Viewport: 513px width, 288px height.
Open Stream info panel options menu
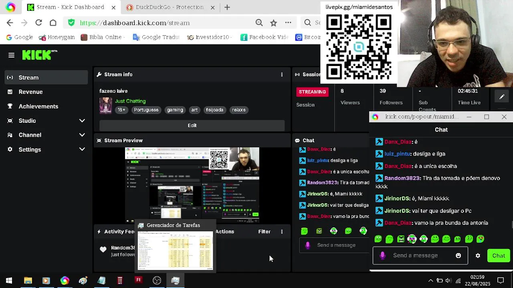coord(282,75)
